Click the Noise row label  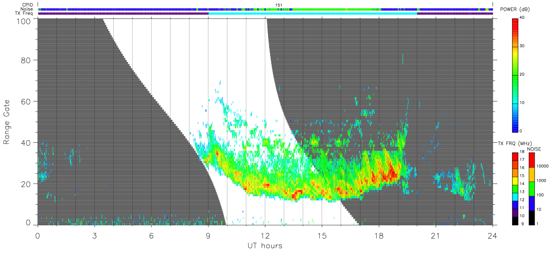pyautogui.click(x=27, y=9)
